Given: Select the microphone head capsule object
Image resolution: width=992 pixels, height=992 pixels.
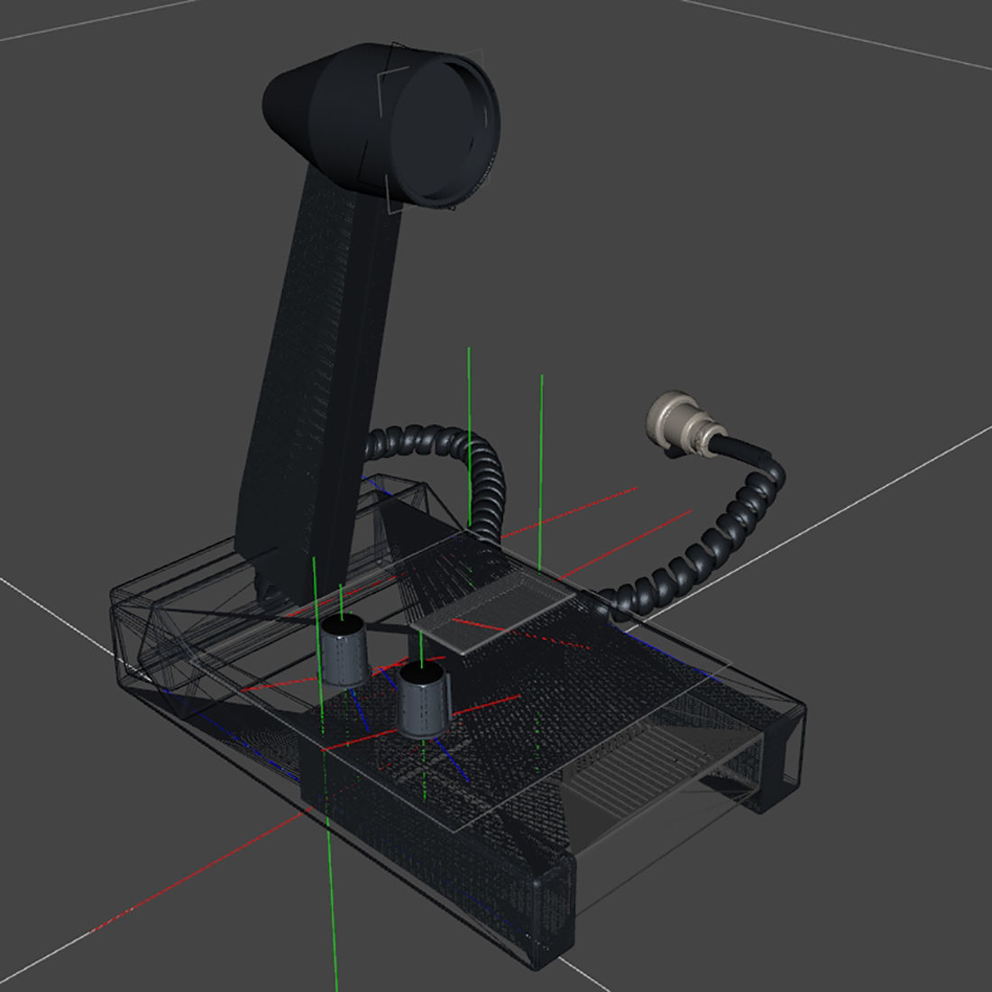Looking at the screenshot, I should coord(382,125).
